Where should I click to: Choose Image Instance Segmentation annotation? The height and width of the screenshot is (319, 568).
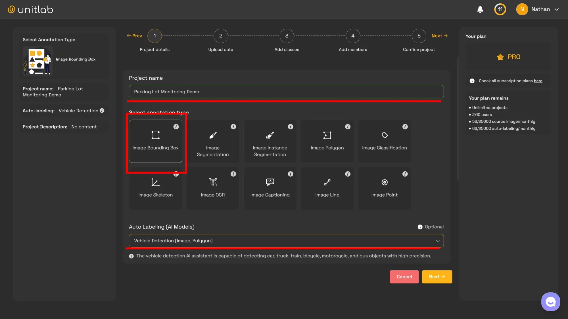coord(270,141)
